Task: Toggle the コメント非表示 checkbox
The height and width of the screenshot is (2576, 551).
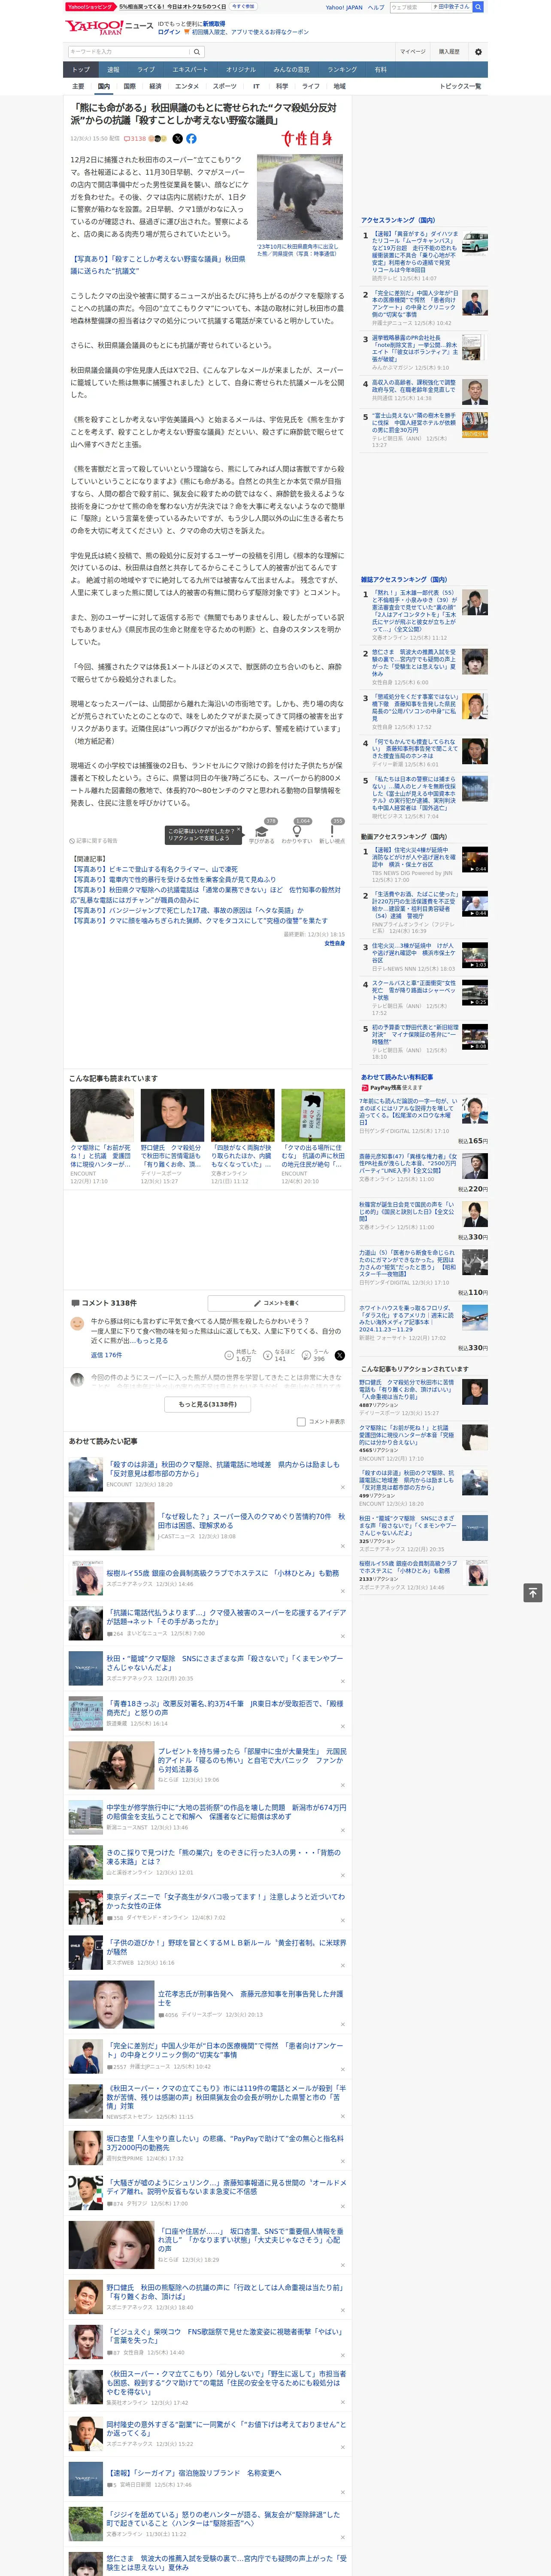Action: pyautogui.click(x=301, y=1421)
